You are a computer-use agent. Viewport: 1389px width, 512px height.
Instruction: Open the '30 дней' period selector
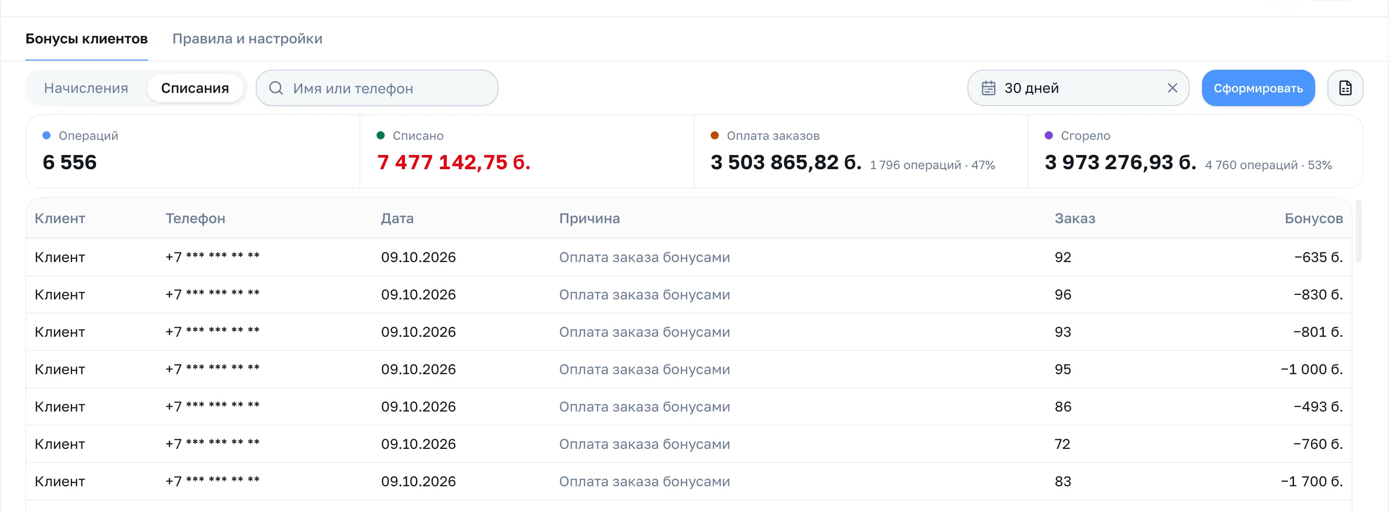click(x=1078, y=88)
